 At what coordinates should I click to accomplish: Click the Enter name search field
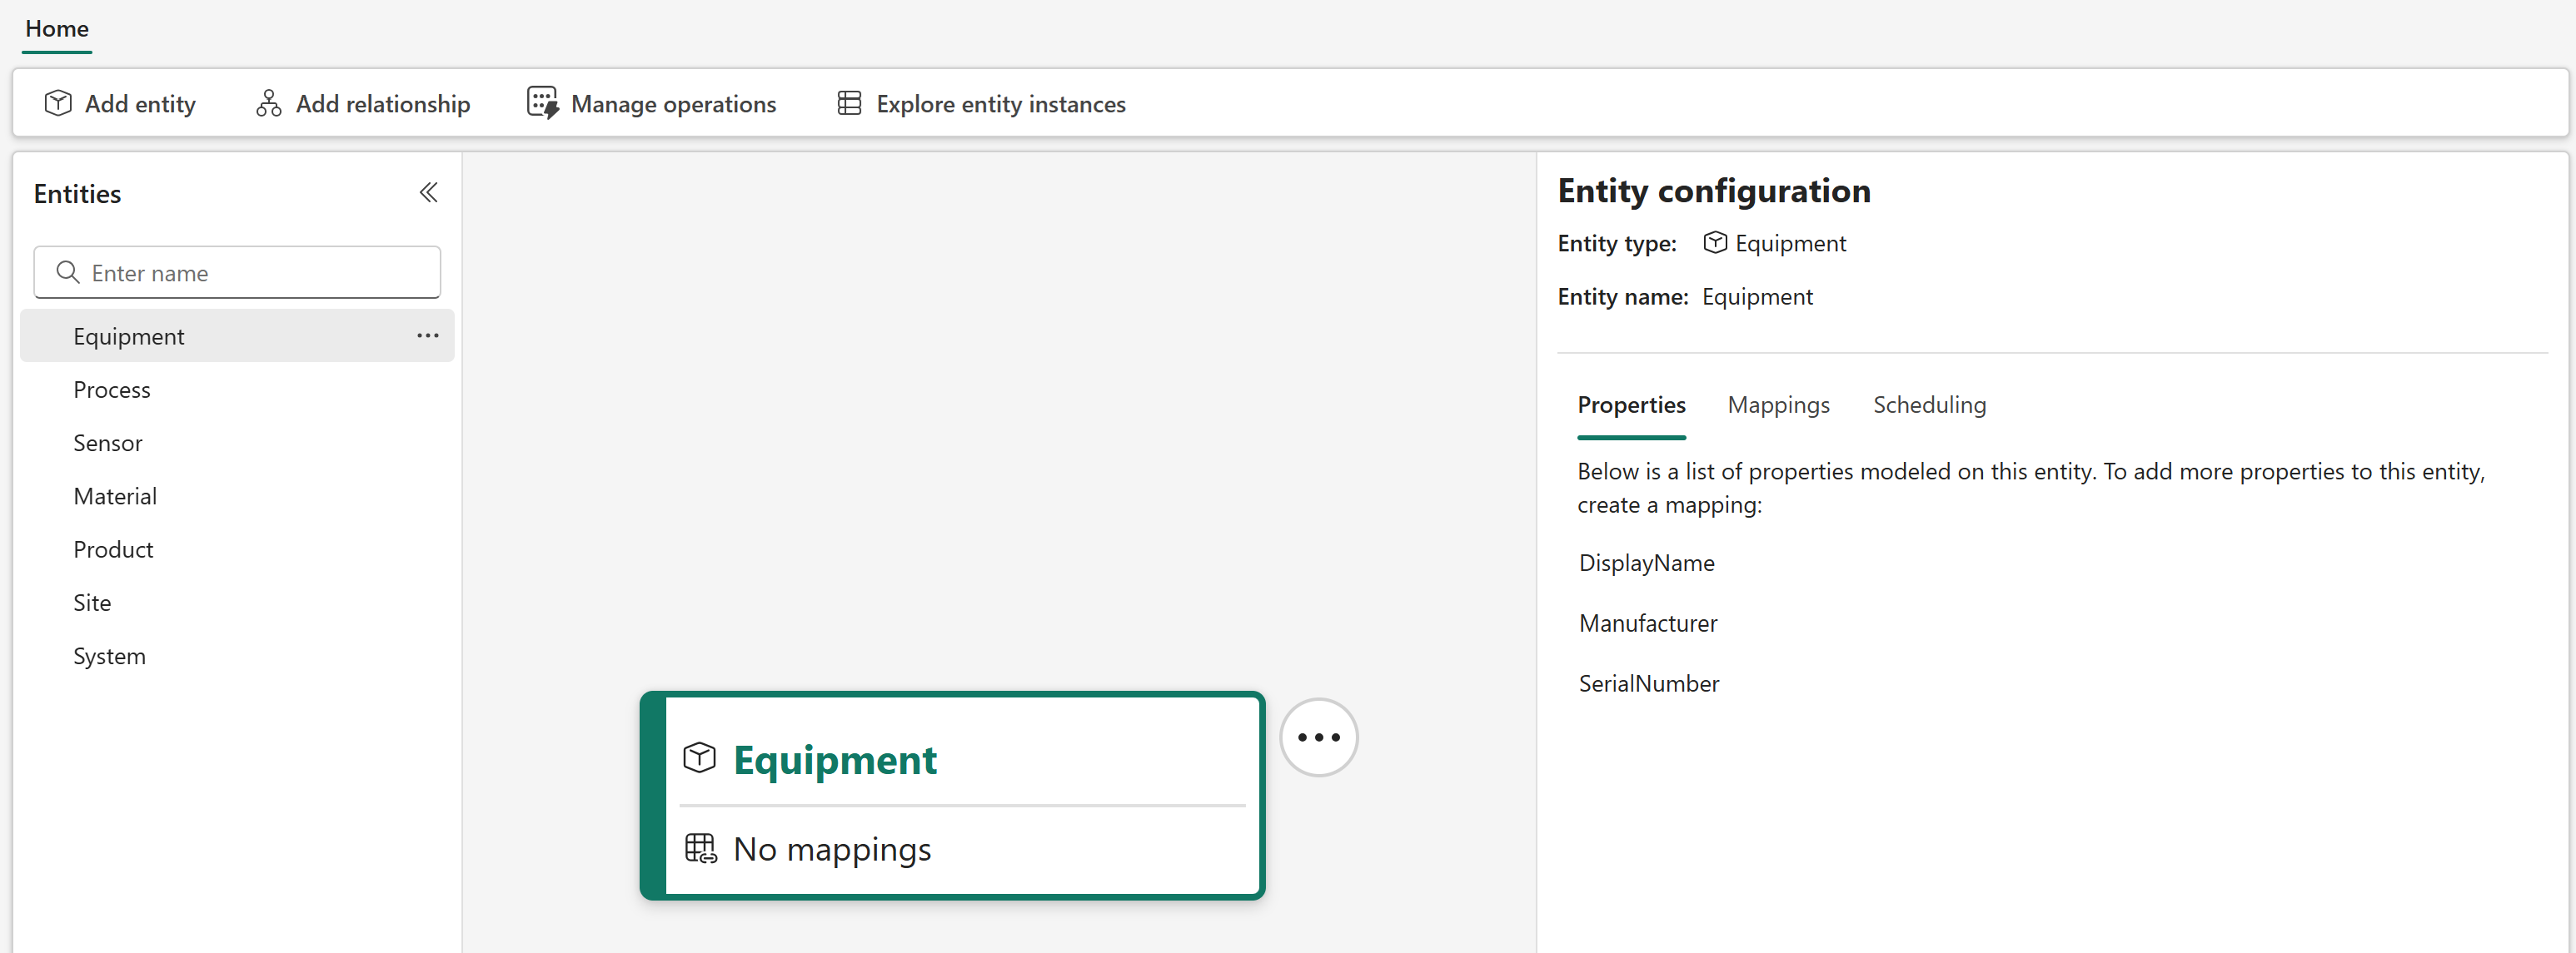click(237, 271)
